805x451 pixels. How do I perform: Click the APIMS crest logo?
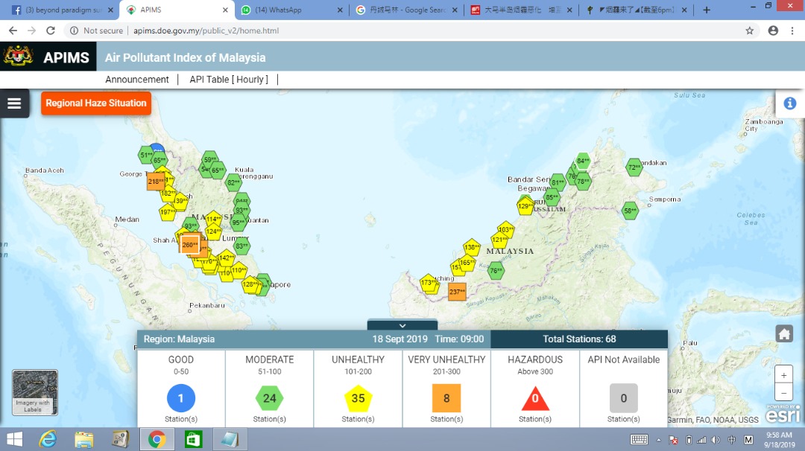19,57
